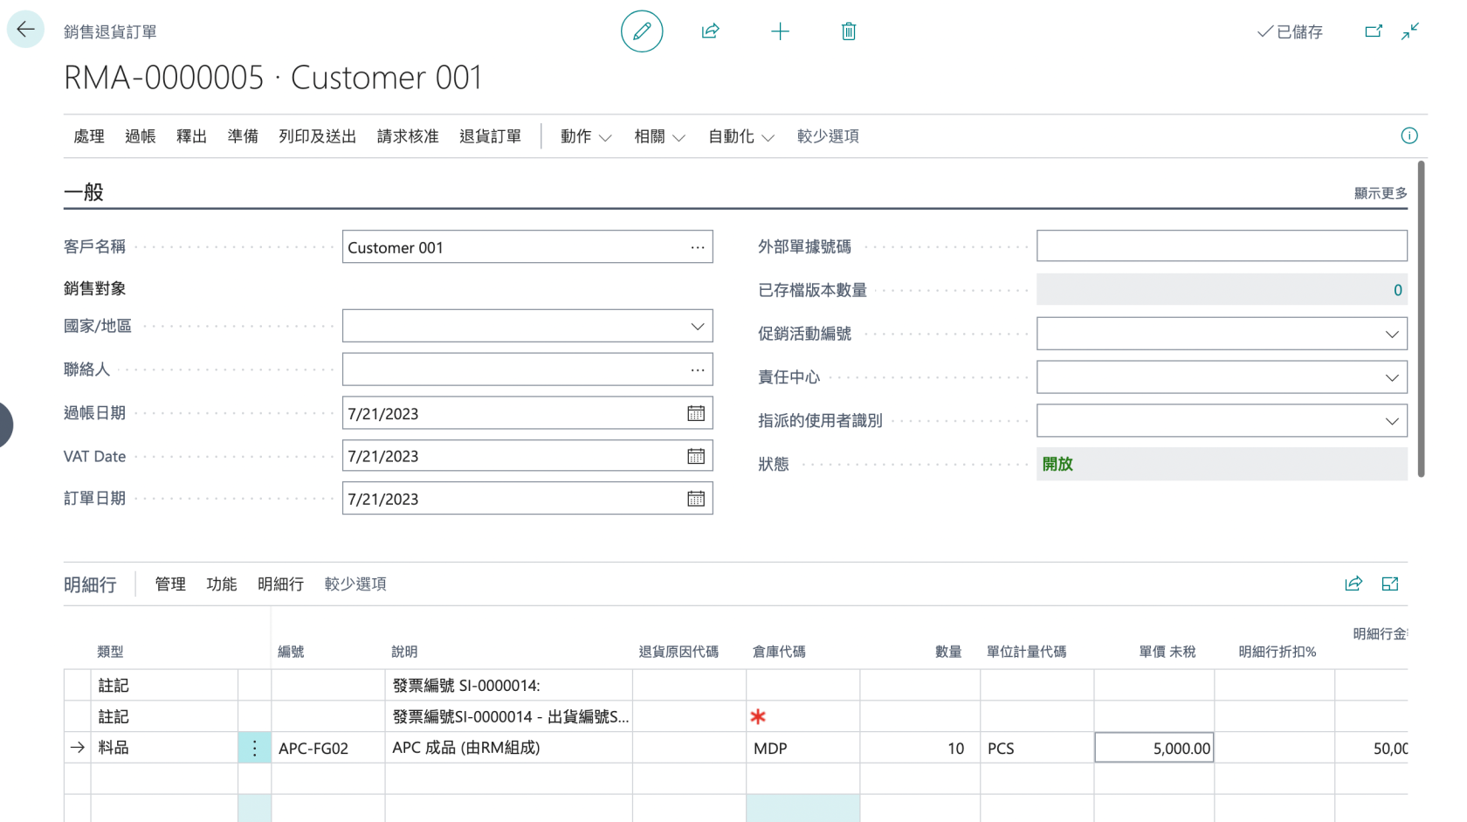Click the 已儲存 saved status indicator
1467x822 pixels.
[1290, 31]
